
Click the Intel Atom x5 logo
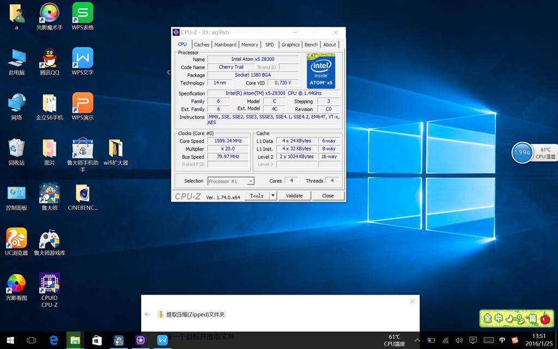click(x=321, y=70)
